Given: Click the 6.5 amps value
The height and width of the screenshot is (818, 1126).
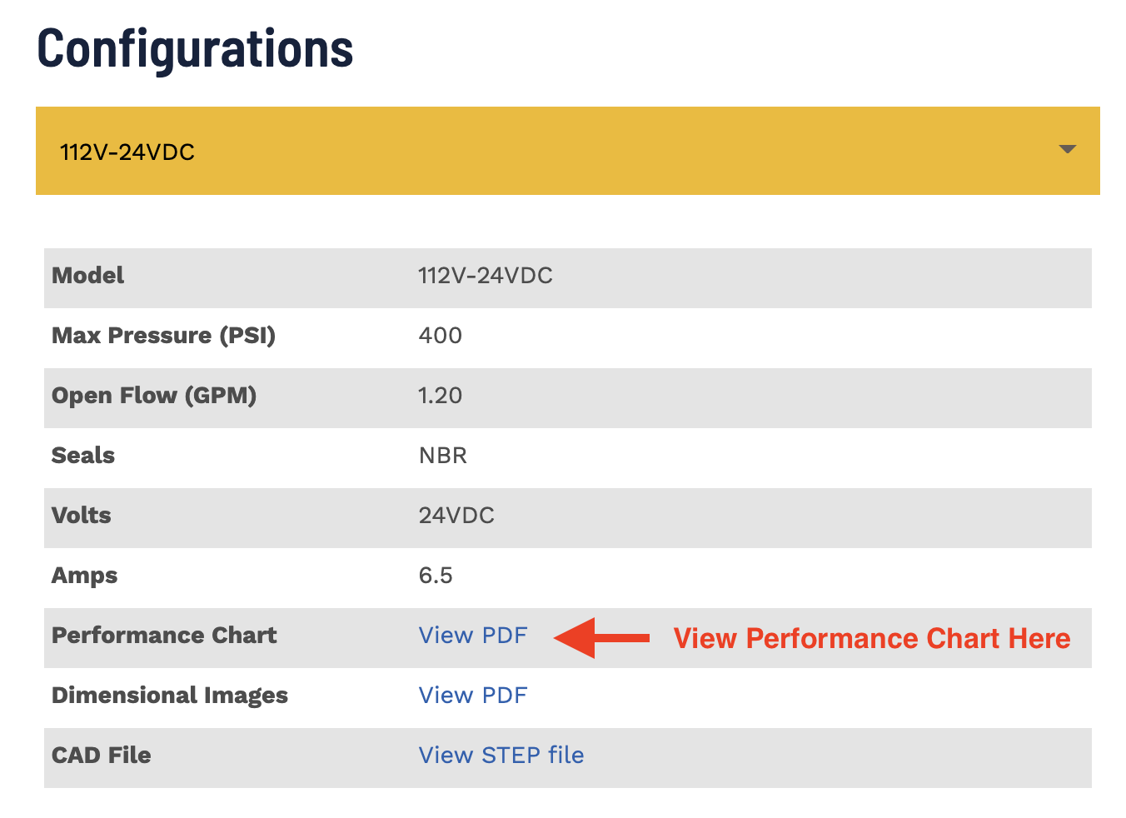Looking at the screenshot, I should (x=435, y=576).
